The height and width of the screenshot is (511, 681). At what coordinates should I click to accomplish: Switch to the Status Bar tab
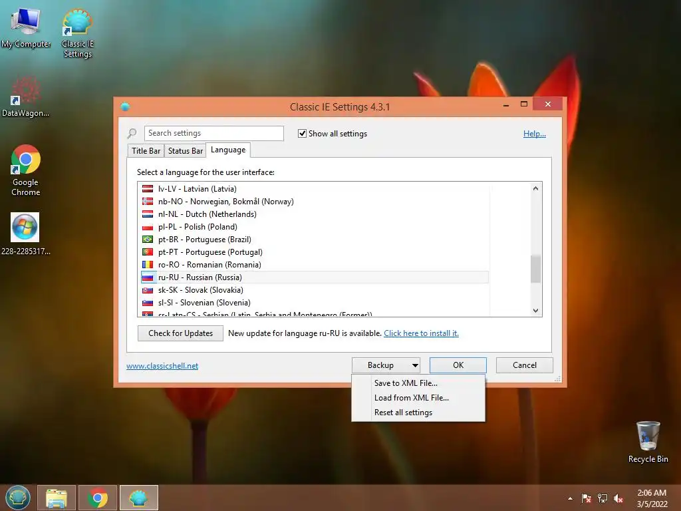coord(186,151)
